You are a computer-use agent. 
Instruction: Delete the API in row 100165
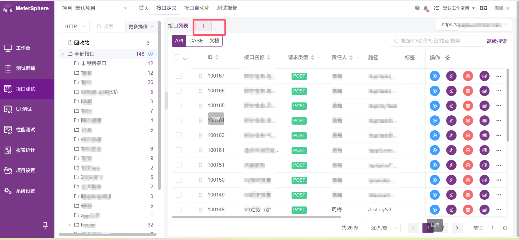coord(468,106)
